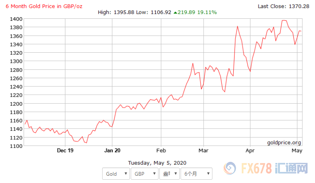Expand the GBP currency dropdown
The width and height of the screenshot is (315, 183).
click(144, 174)
